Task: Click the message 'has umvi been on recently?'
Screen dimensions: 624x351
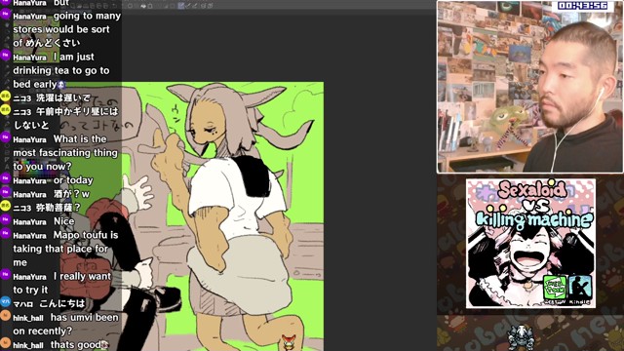Action: pos(65,324)
